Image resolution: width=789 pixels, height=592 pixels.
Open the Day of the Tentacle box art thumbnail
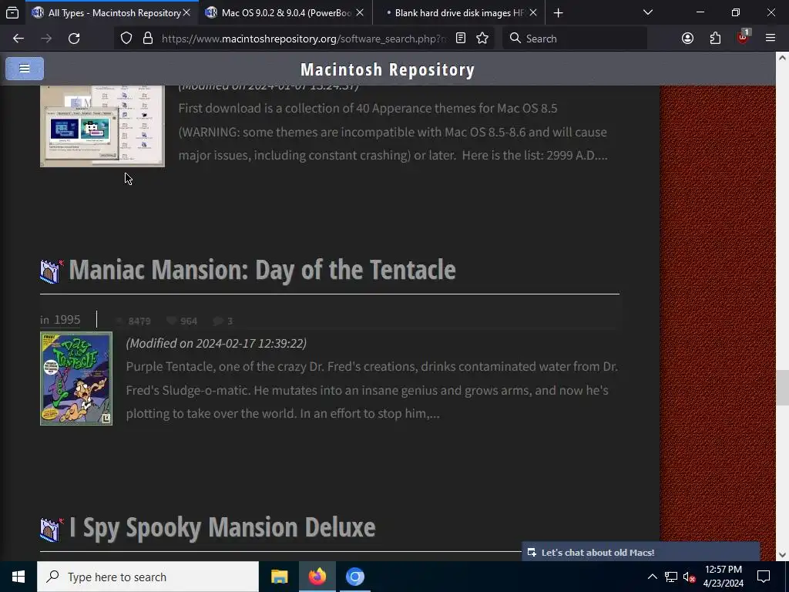pyautogui.click(x=76, y=378)
